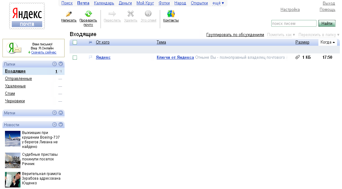342x189 pixels.
Task: Open Контакты people icon
Action: tap(171, 14)
